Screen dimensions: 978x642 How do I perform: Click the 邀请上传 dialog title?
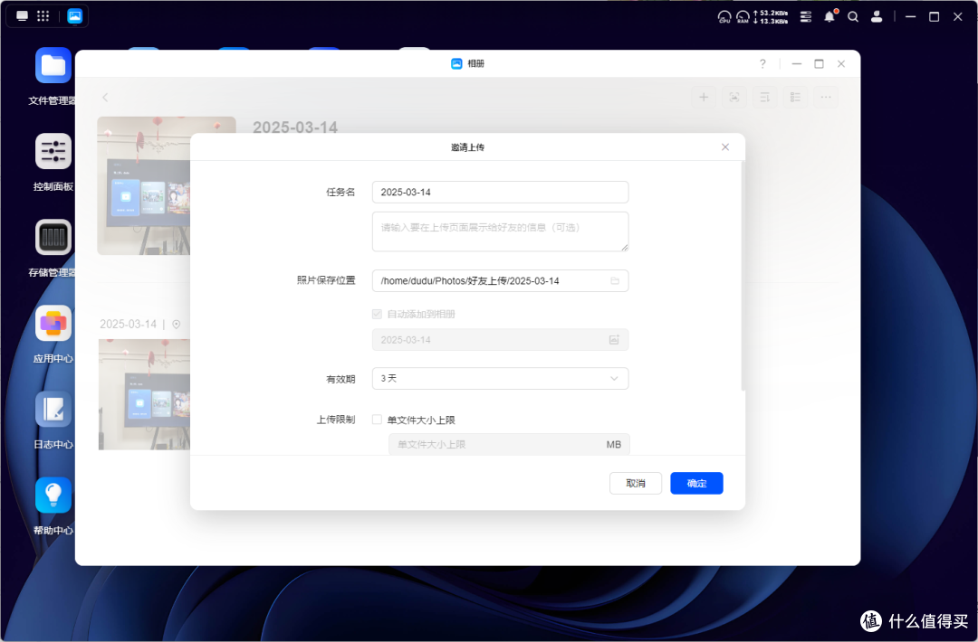[x=468, y=147]
